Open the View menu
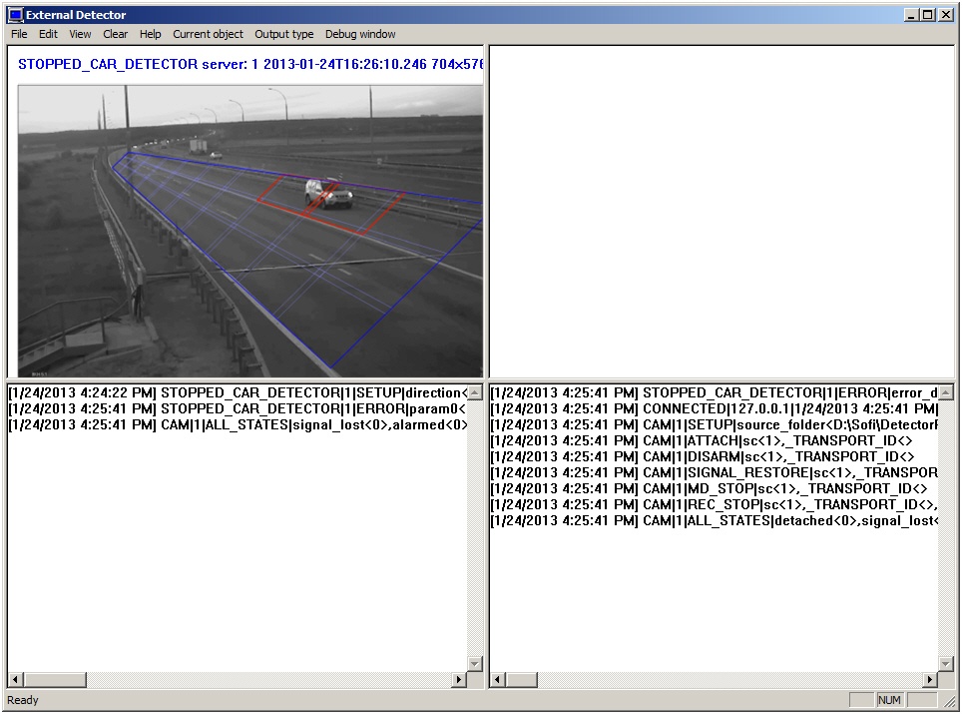Viewport: 962px width, 714px height. click(x=80, y=34)
